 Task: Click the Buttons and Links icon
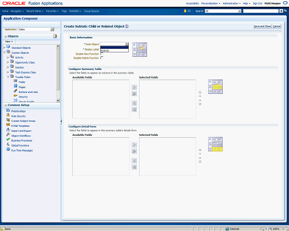[15, 91]
